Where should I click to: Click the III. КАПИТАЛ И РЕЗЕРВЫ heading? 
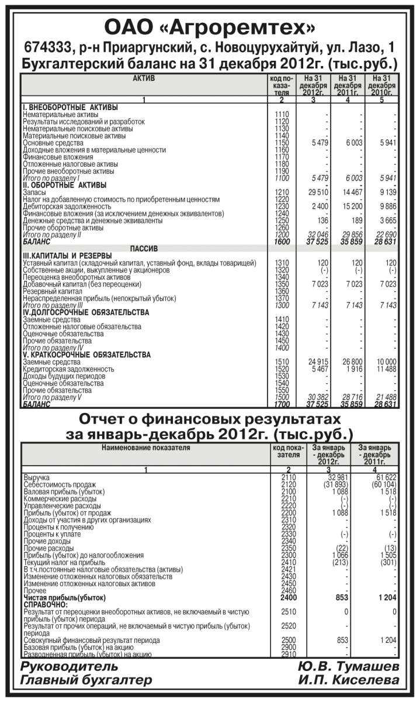tap(64, 257)
